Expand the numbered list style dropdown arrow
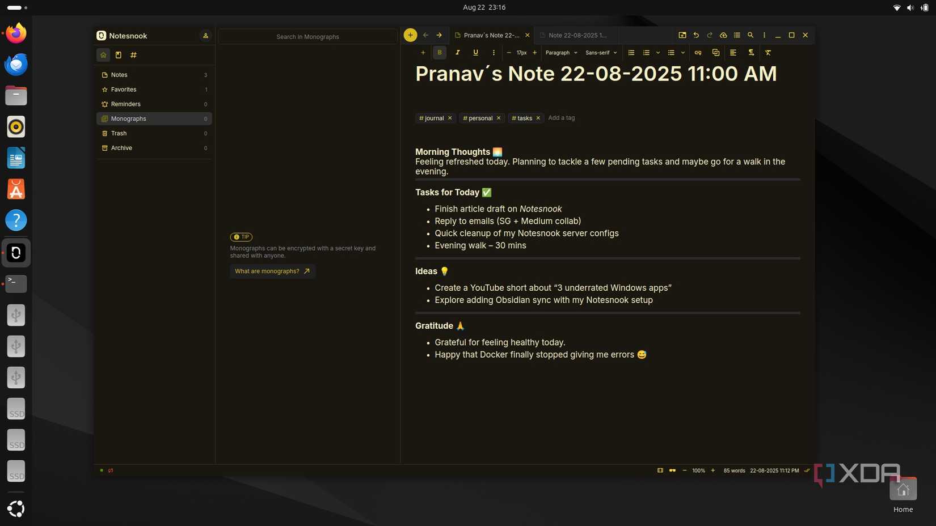The height and width of the screenshot is (526, 936). [658, 53]
